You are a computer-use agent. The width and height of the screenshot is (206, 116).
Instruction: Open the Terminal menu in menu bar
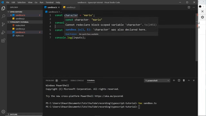[x=50, y=2]
